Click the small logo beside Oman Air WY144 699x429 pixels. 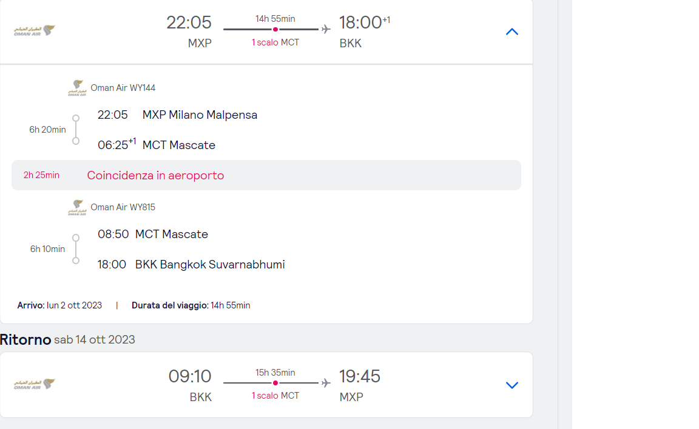pos(77,88)
